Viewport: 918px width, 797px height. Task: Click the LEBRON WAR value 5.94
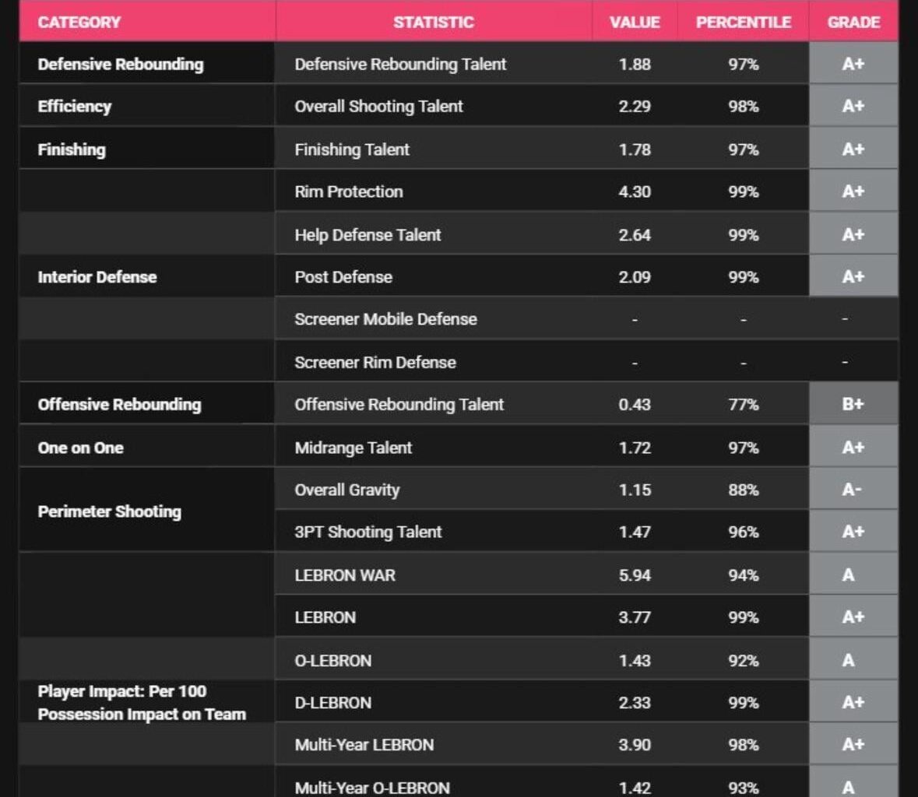tap(635, 575)
